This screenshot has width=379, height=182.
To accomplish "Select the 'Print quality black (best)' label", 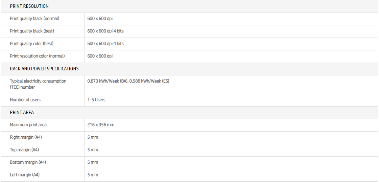I will pos(32,31).
